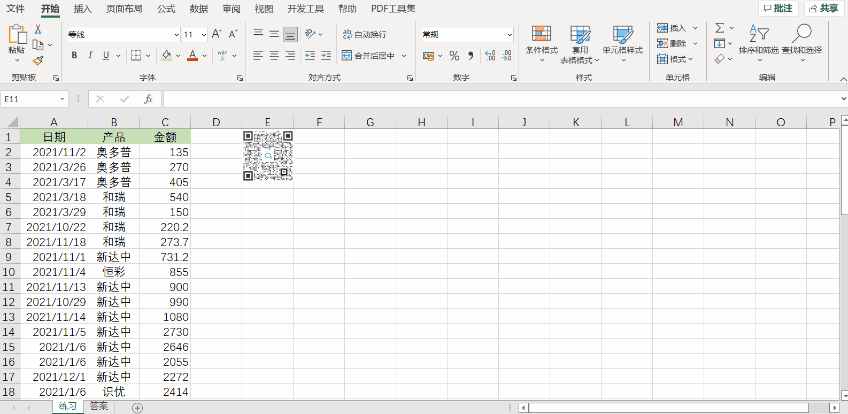
Task: Click the 批注 Comments button
Action: (778, 9)
